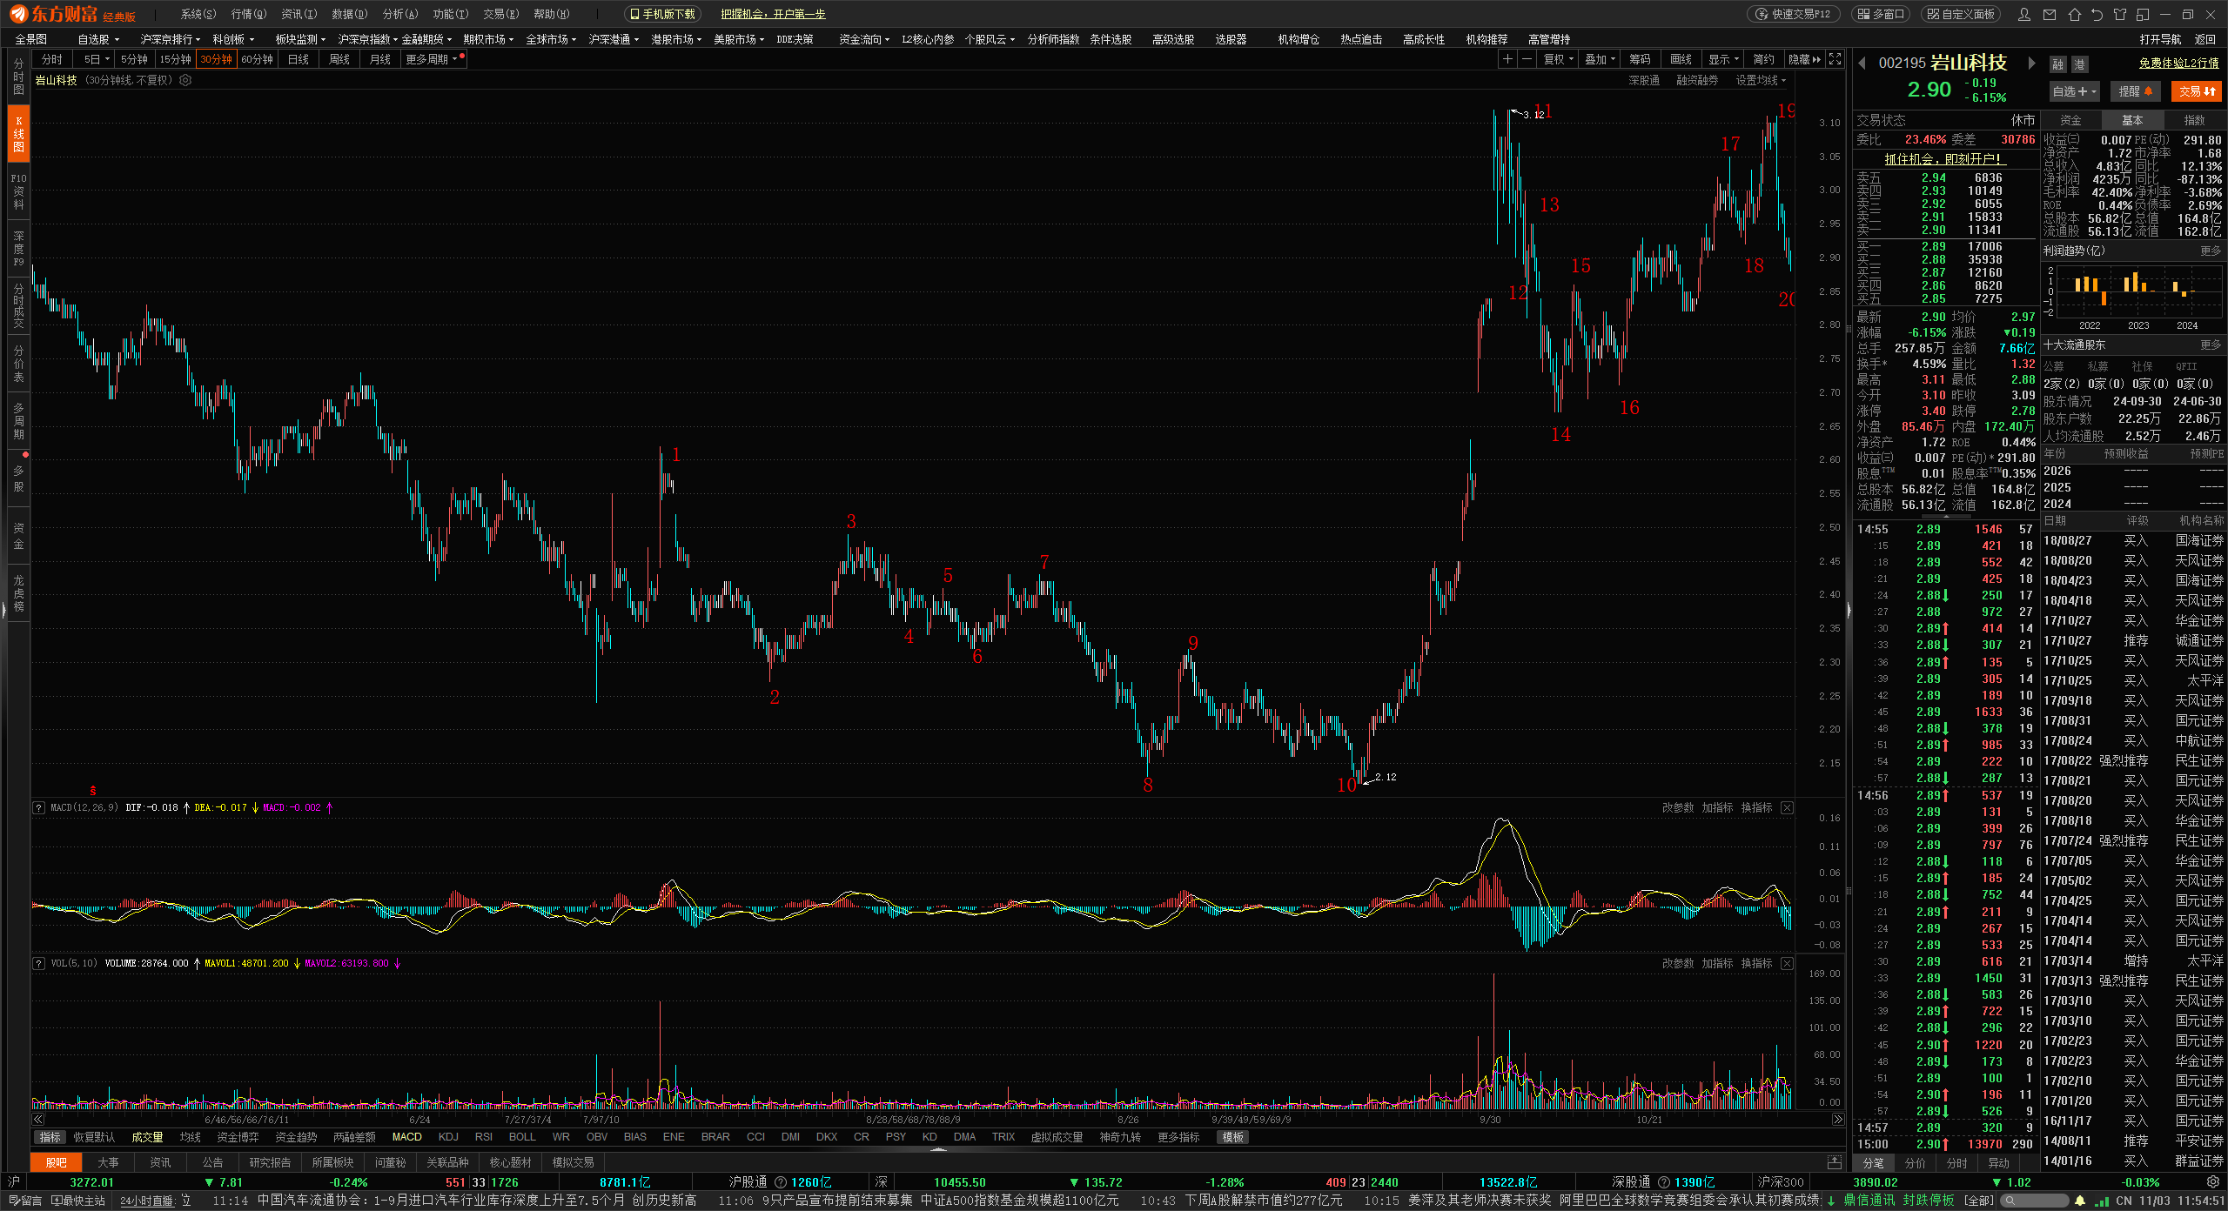Open 自选+ dropdown
This screenshot has width=2228, height=1211.
coord(2074,91)
